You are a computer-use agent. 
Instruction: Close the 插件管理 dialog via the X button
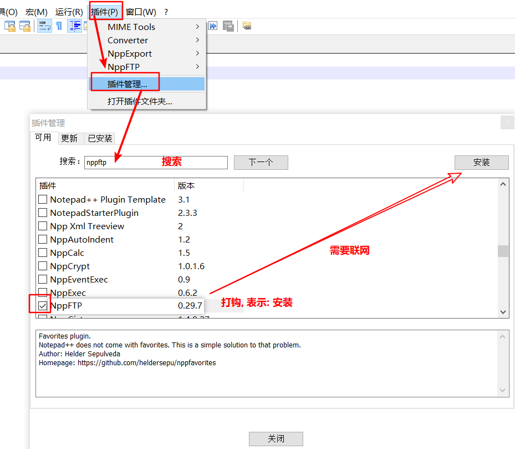[x=507, y=122]
